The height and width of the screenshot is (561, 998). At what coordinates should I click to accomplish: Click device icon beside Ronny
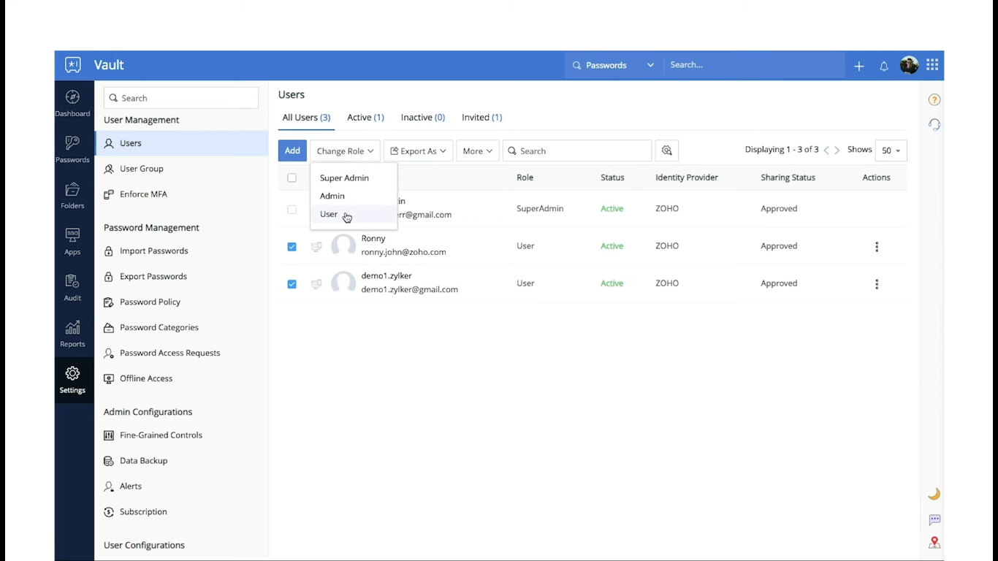[x=316, y=247]
